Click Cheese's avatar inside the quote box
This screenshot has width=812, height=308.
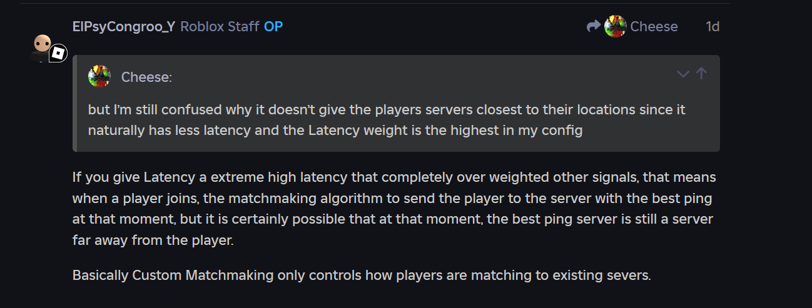coord(99,76)
